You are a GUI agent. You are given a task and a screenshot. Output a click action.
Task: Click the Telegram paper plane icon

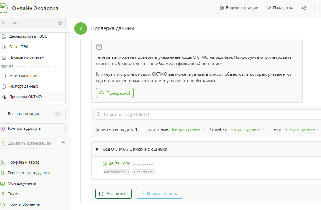(x=304, y=8)
